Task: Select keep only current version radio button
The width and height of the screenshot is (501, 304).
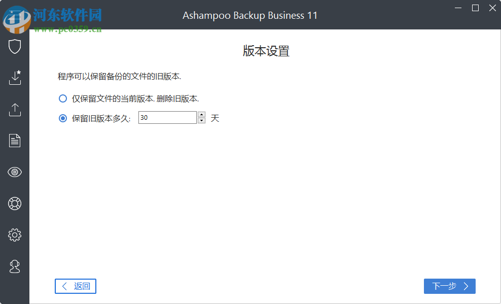Action: coord(62,98)
